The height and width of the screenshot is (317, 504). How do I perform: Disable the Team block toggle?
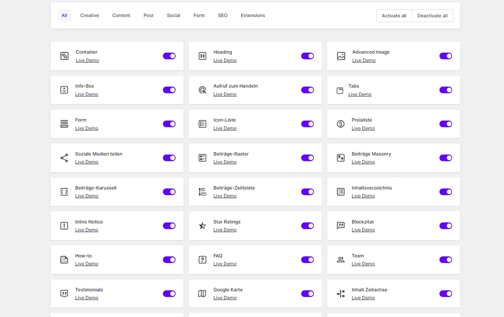pos(446,259)
